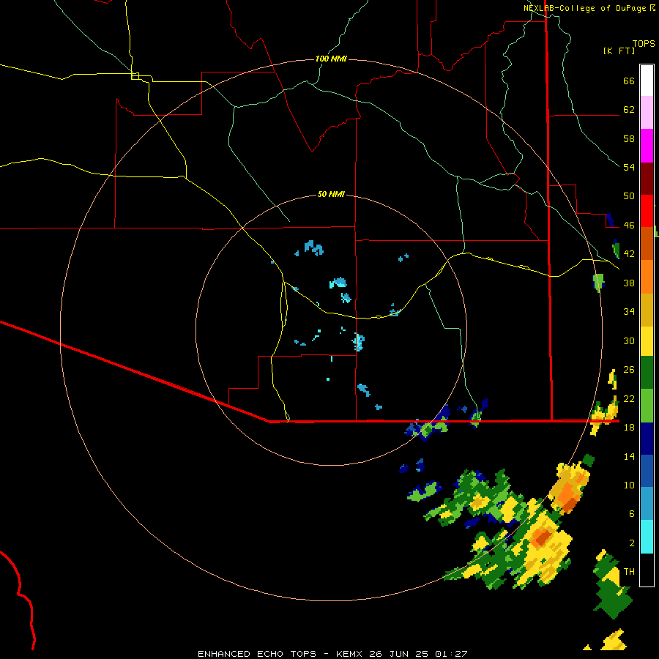
Task: Click the "TH" legend label
Action: (629, 572)
